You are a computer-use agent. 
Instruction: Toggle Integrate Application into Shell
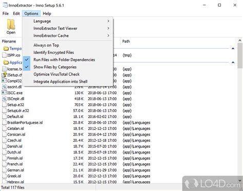(68, 82)
